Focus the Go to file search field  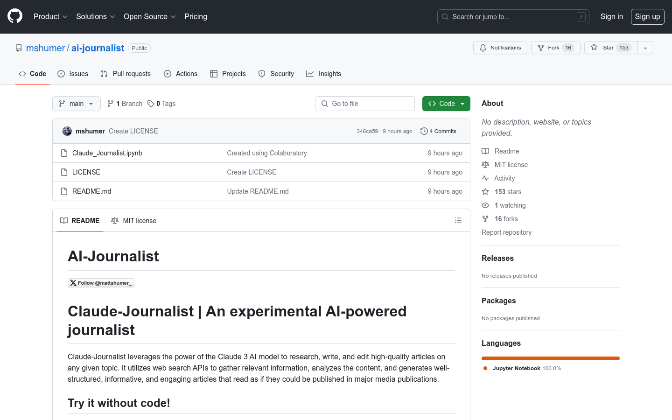365,104
